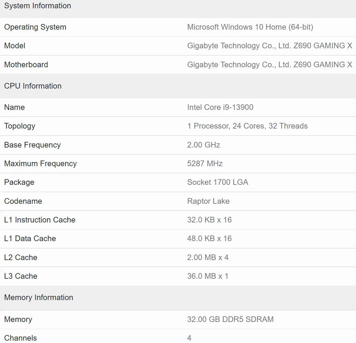Select the Operating System label
356x343 pixels.
pyautogui.click(x=35, y=27)
